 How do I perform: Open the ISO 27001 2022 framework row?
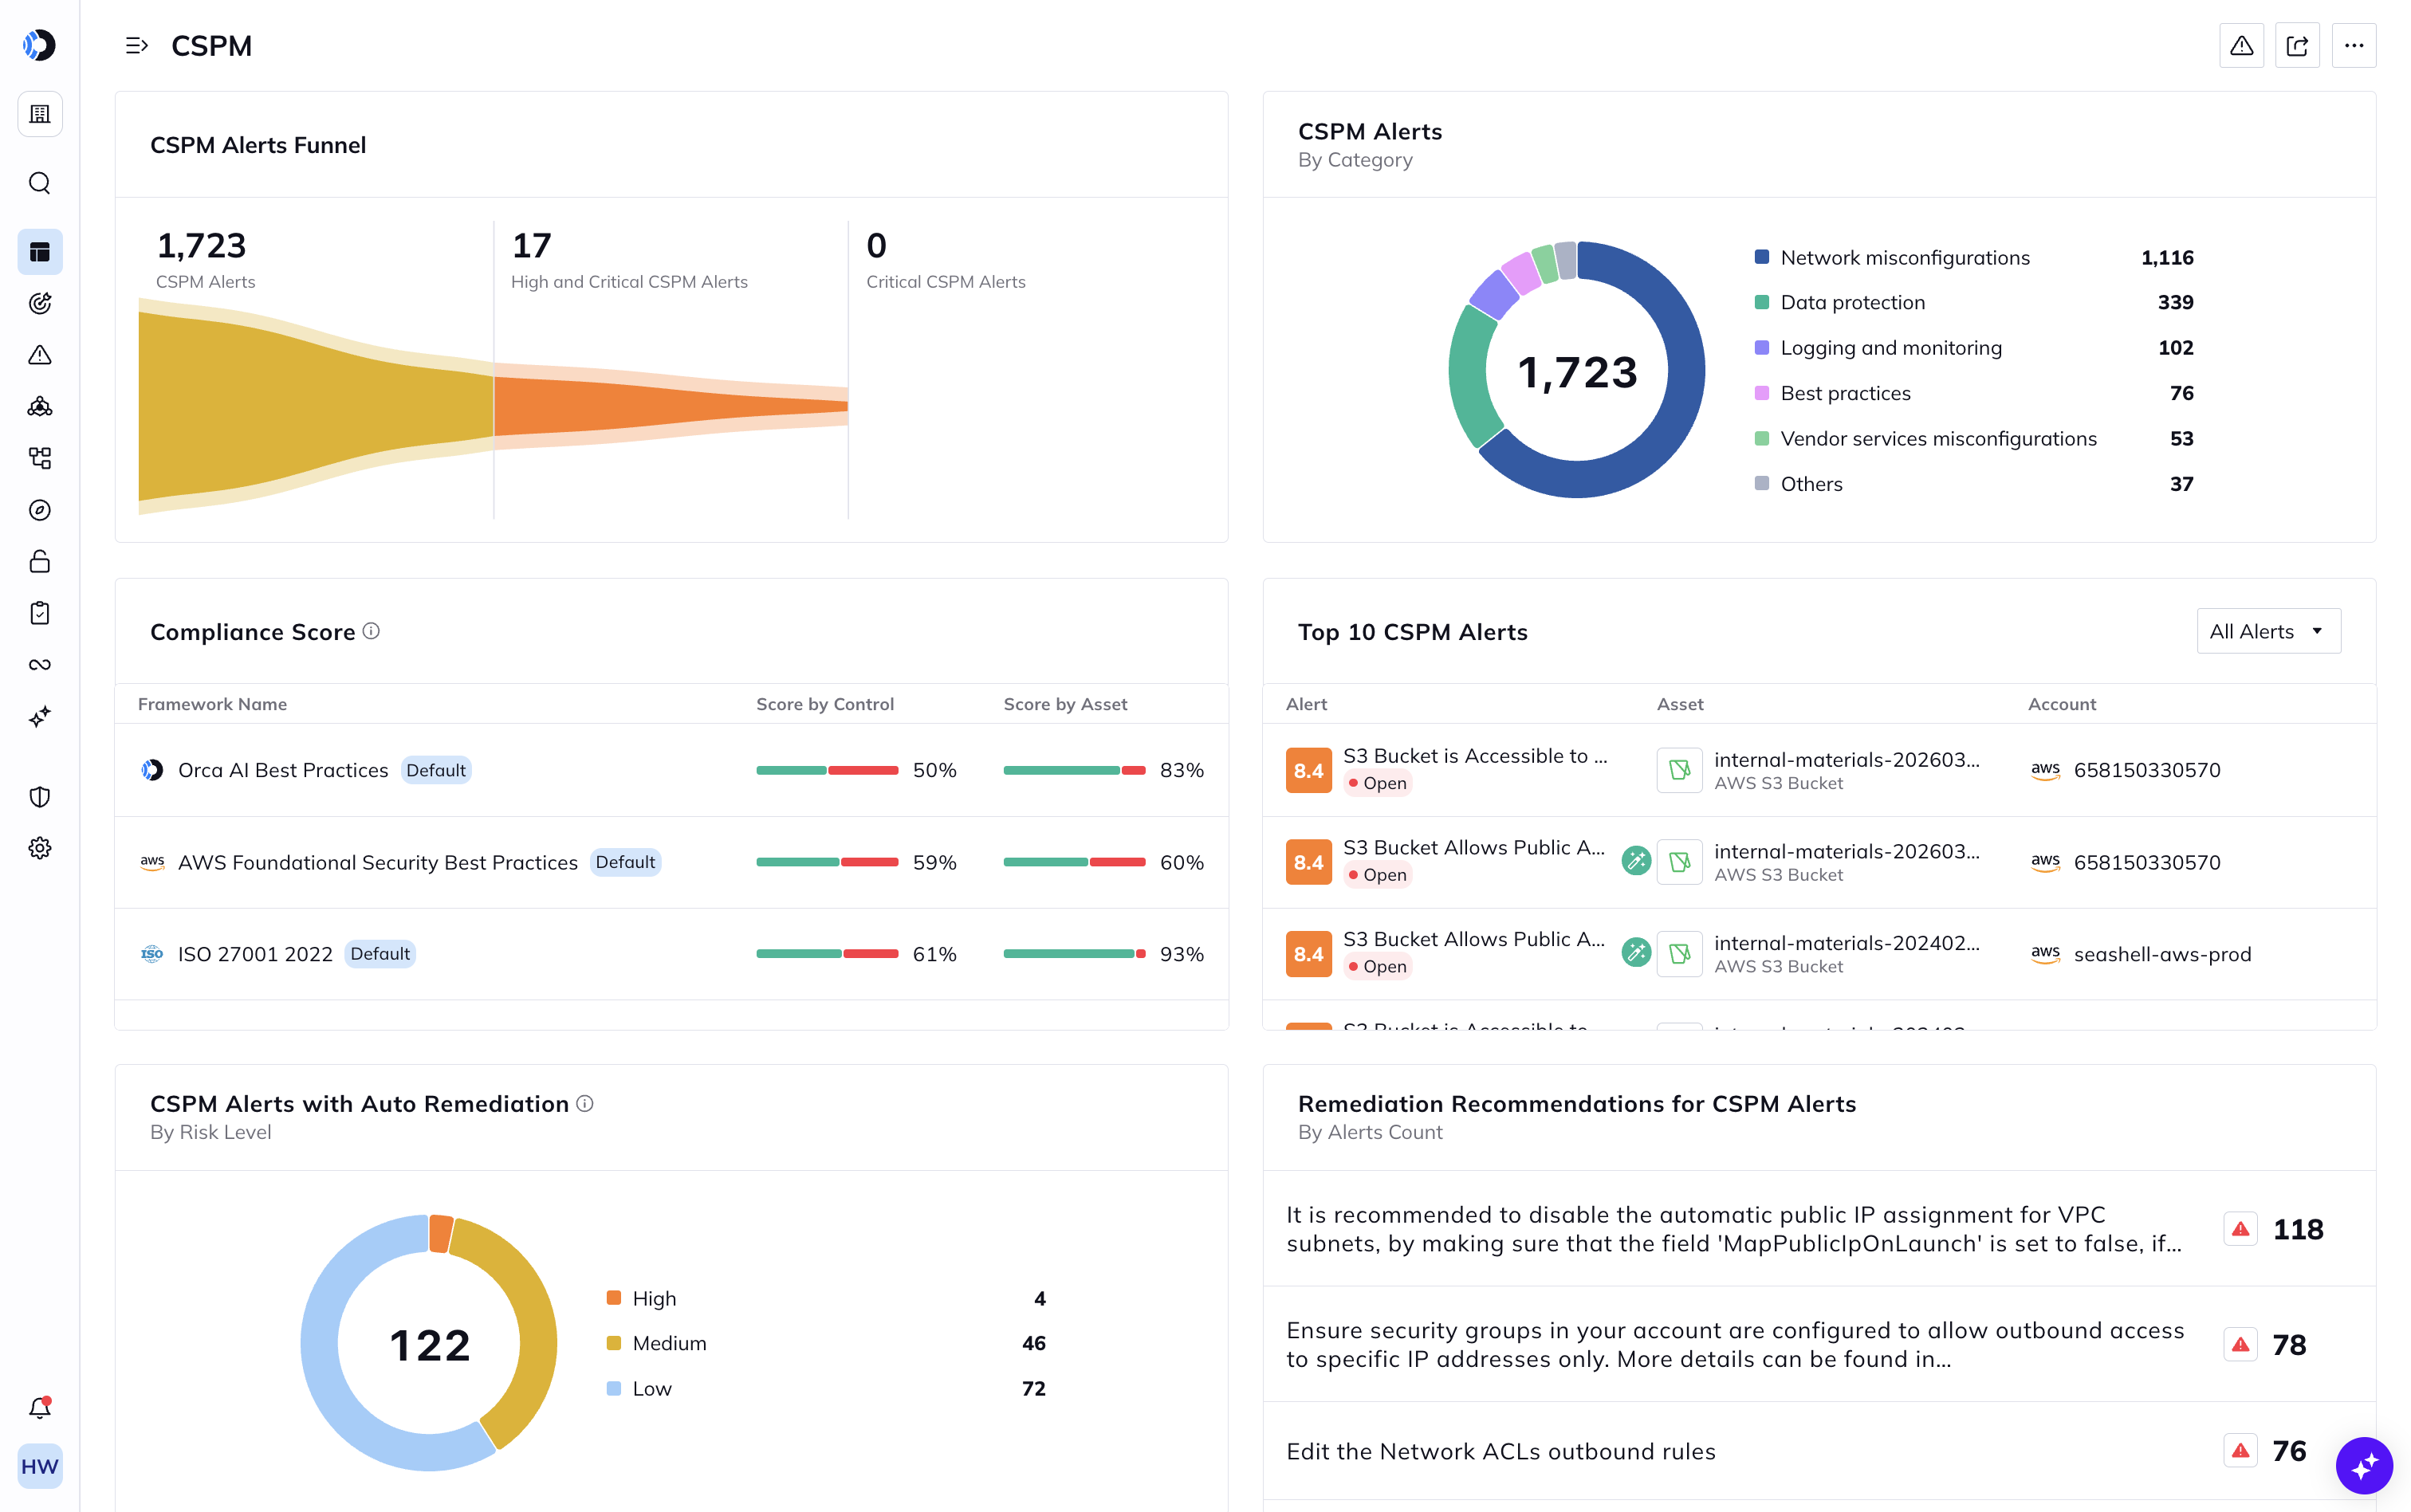(671, 954)
